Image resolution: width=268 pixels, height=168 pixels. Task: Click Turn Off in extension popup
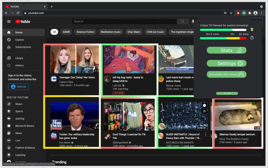227,93
